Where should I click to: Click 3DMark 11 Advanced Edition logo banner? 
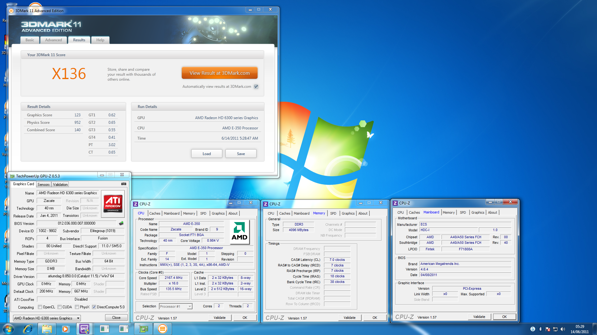point(51,26)
